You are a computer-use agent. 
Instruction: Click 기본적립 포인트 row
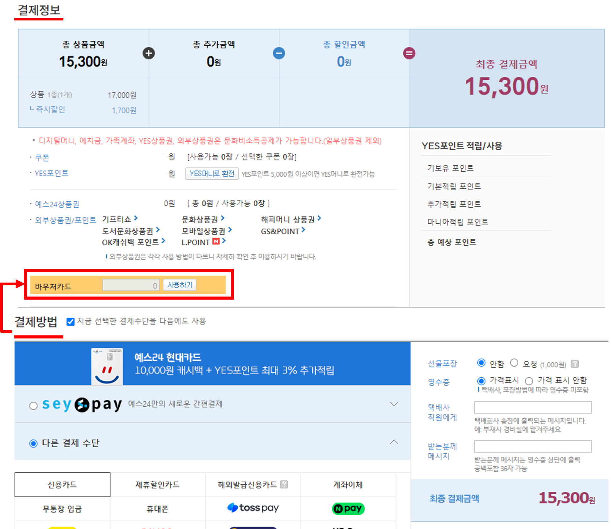[486, 186]
